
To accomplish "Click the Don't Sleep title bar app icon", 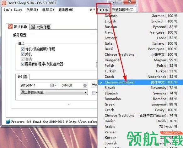I will point(4,3).
